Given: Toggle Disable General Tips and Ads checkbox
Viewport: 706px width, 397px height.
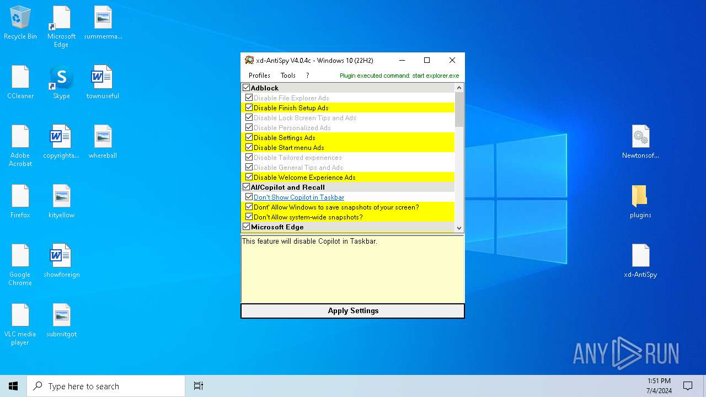Looking at the screenshot, I should tap(249, 167).
